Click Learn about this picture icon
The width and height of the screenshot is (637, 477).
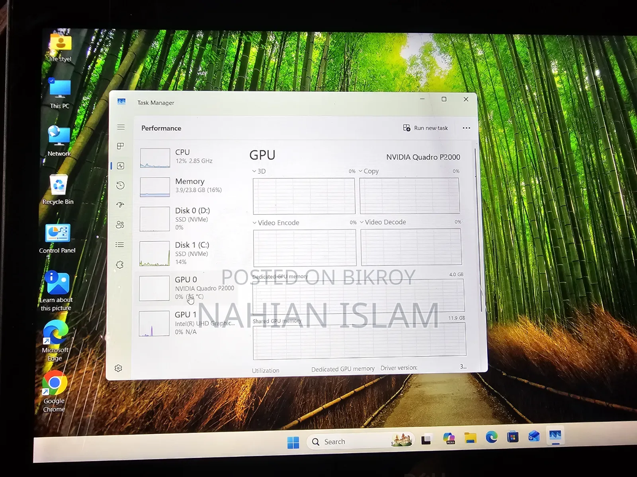click(x=56, y=291)
